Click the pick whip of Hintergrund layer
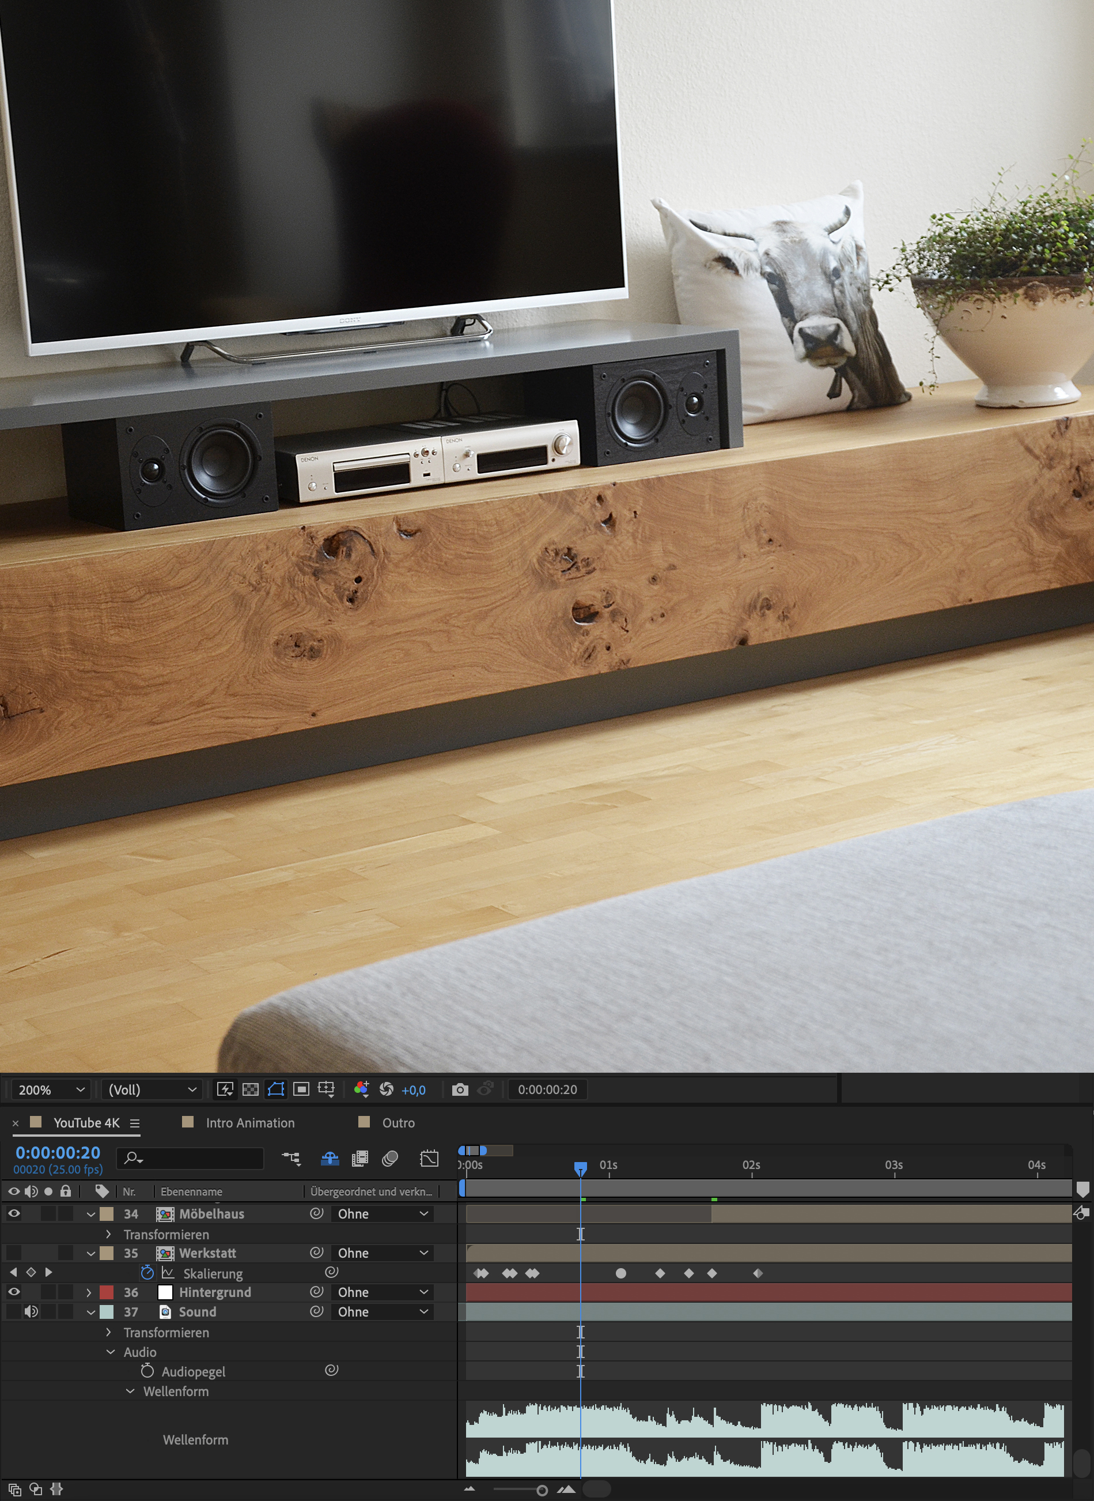The image size is (1094, 1501). 316,1292
